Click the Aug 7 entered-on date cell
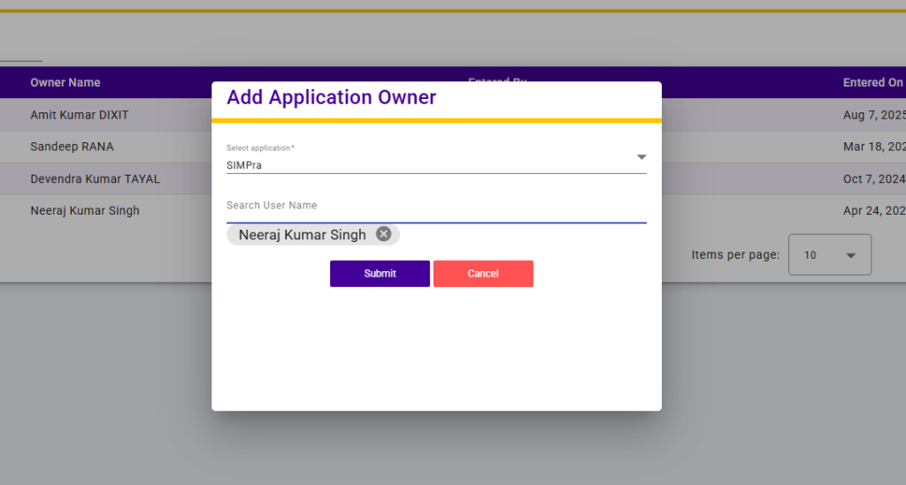 [x=872, y=116]
